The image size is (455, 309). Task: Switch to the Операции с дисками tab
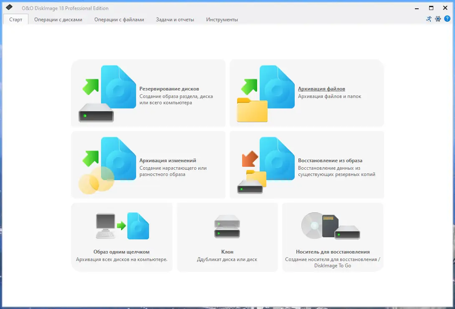pyautogui.click(x=58, y=19)
